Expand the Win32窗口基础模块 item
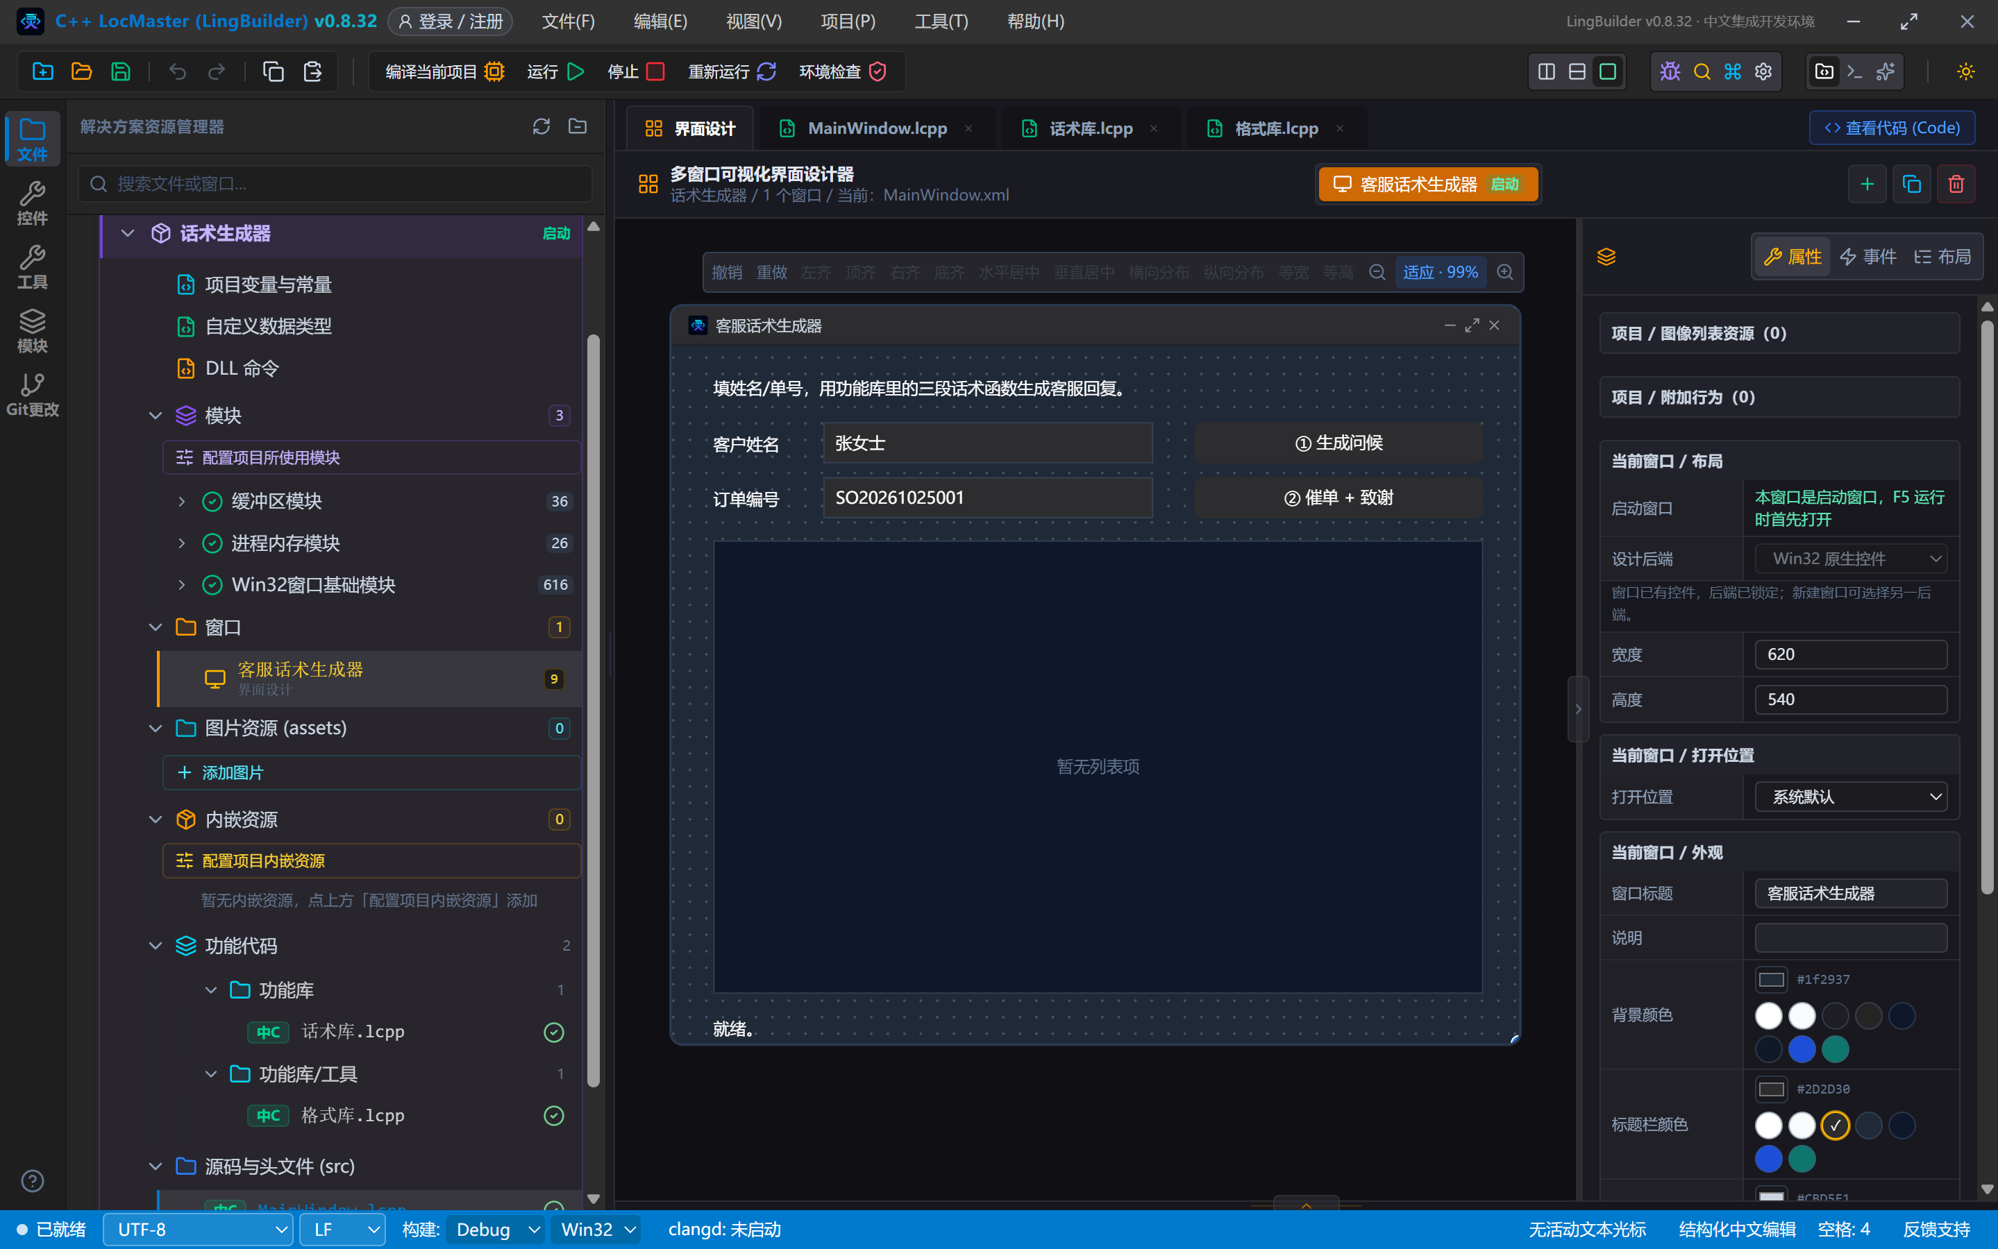The height and width of the screenshot is (1249, 1998). pyautogui.click(x=182, y=584)
